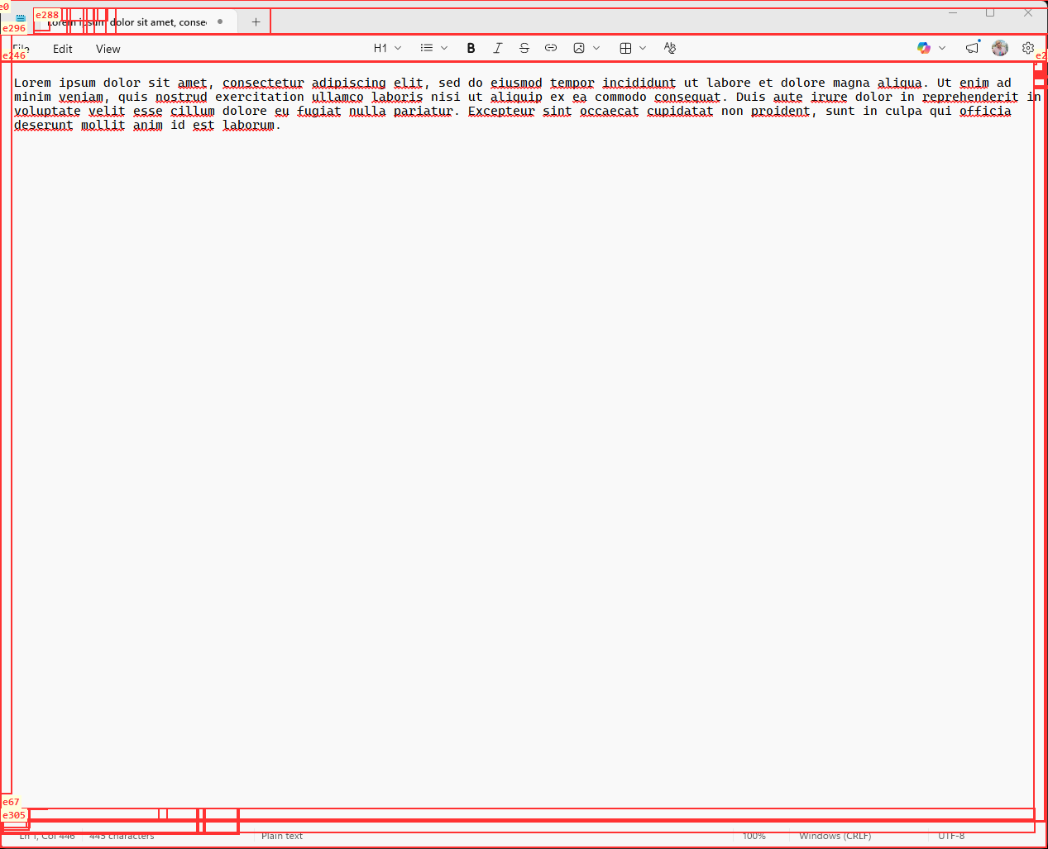Screen dimensions: 1048x849
Task: Apply strikethrough formatting
Action: tap(524, 48)
